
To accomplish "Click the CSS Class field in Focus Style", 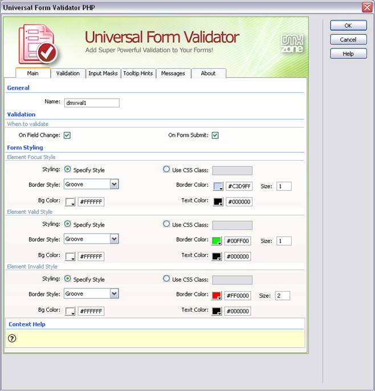I will point(233,170).
